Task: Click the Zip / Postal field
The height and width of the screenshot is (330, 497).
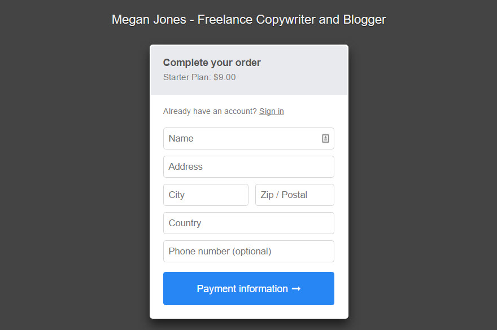Action: pos(294,195)
